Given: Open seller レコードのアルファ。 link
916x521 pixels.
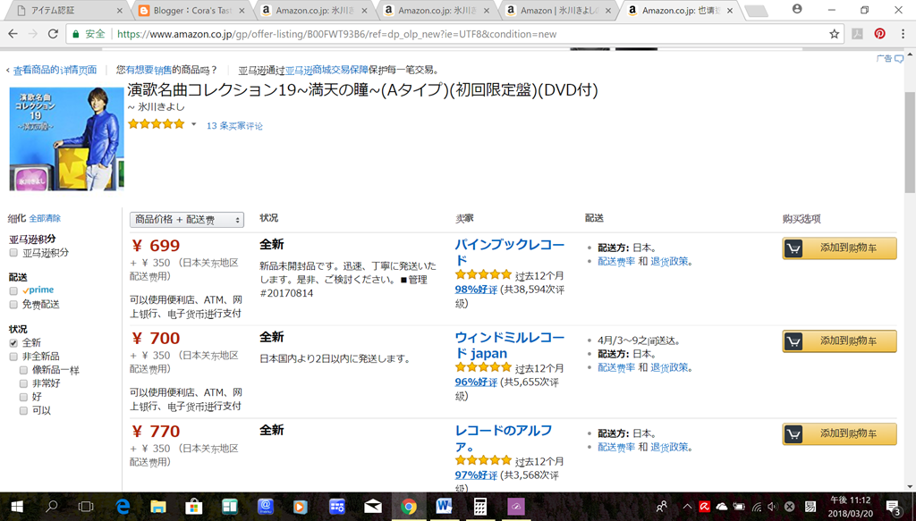Looking at the screenshot, I should (504, 438).
